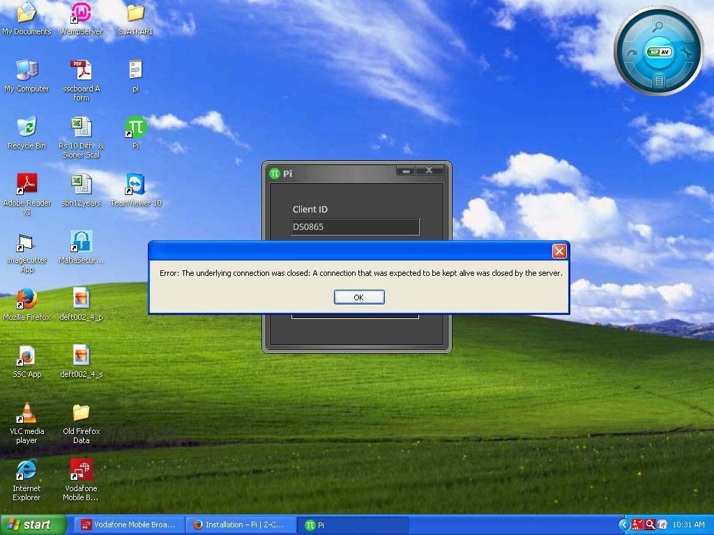Select the imagecutter App shortcut
Screen dimensions: 714x535
[x=26, y=252]
